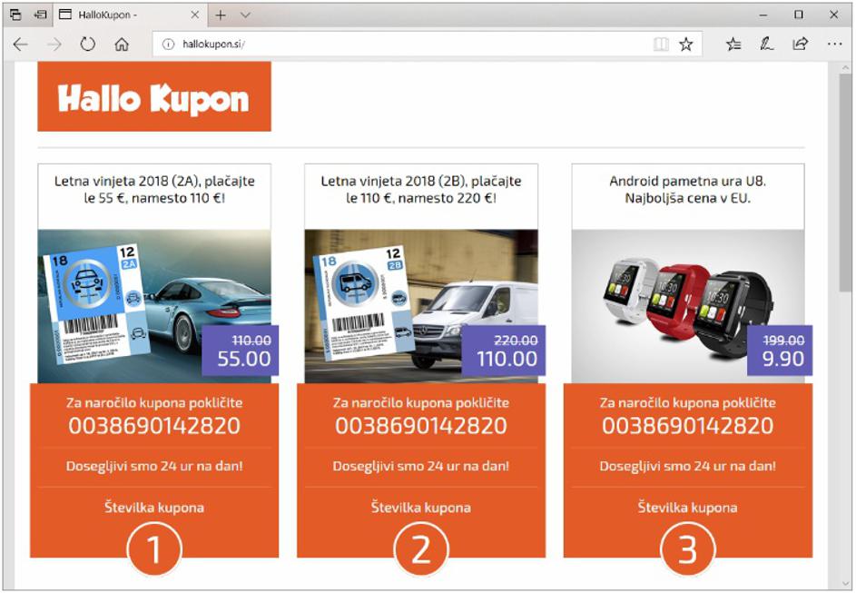
Task: Click the Android smart watch U8 image
Action: tap(687, 305)
